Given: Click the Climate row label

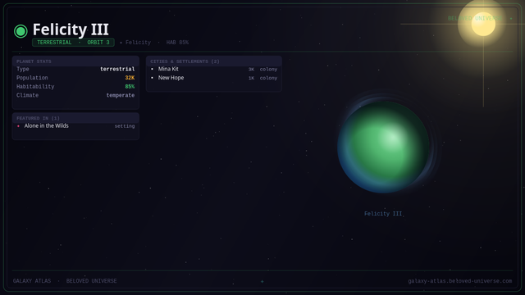Looking at the screenshot, I should pos(27,95).
